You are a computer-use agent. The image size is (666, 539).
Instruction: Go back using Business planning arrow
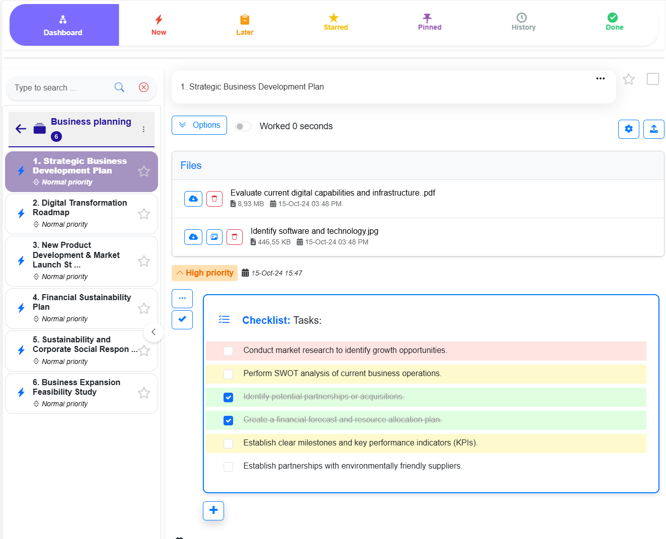click(21, 129)
